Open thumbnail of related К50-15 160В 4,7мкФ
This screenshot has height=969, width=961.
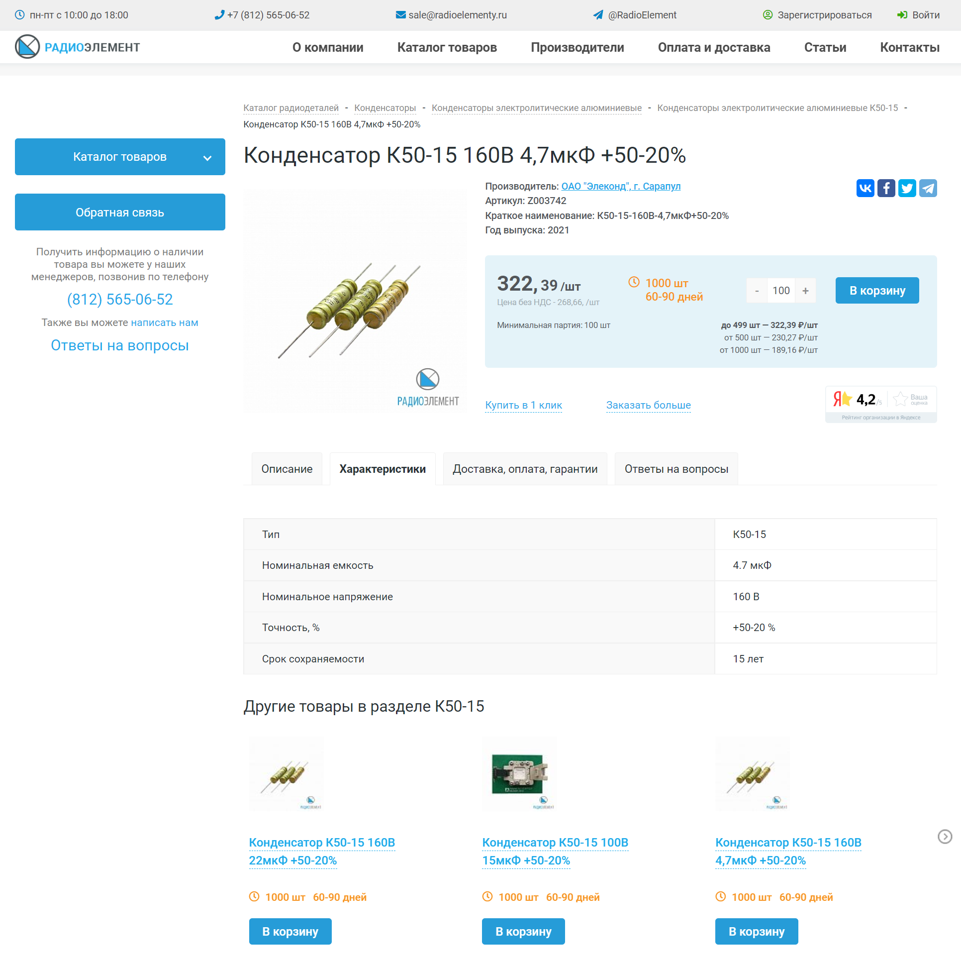pos(753,774)
